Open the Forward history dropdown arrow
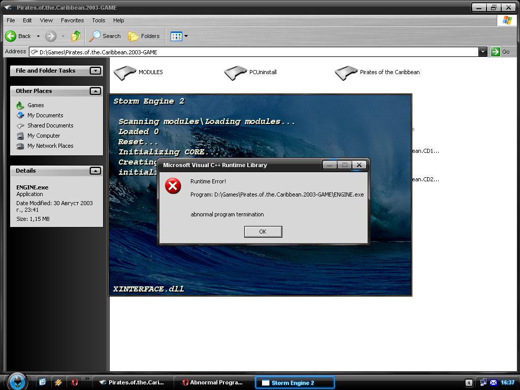This screenshot has height=390, width=520. click(x=62, y=36)
